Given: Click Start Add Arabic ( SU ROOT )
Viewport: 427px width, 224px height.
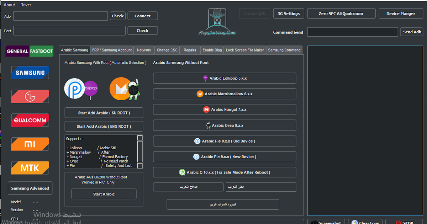Looking at the screenshot, I should tap(104, 113).
